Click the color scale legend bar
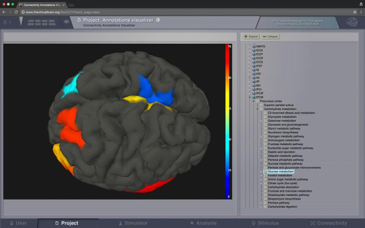The width and height of the screenshot is (365, 228). pos(228,121)
